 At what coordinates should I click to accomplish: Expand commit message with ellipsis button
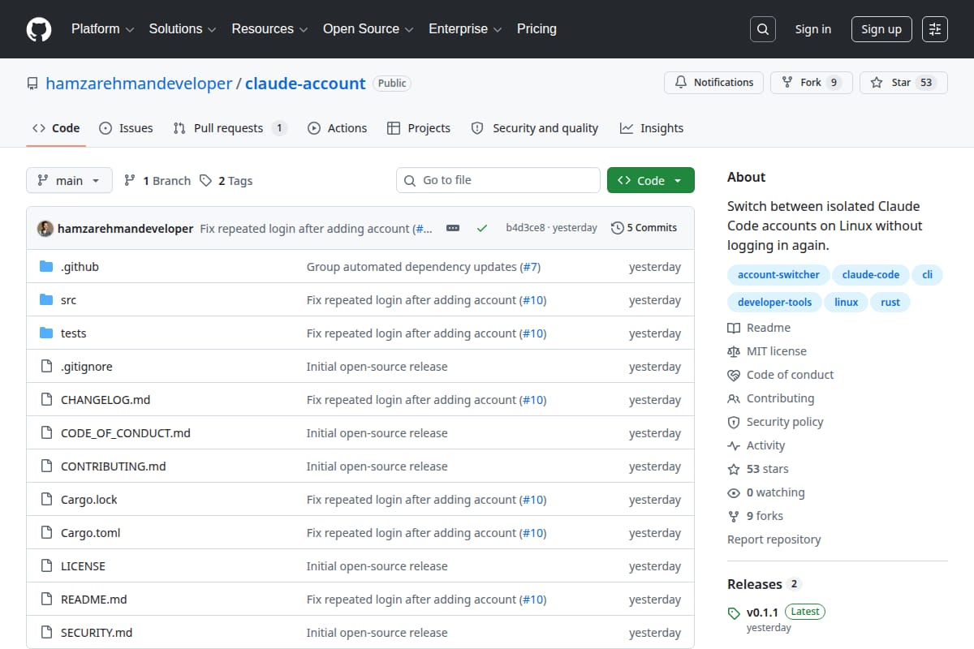(453, 229)
